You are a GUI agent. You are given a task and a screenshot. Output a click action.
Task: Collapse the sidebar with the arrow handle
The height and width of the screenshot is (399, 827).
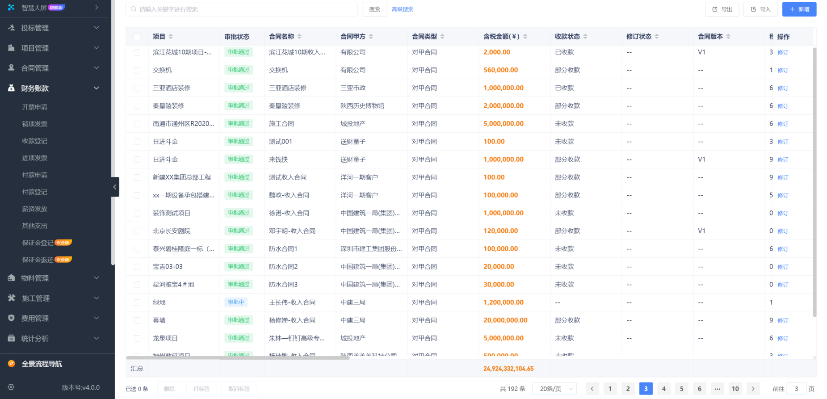coord(115,187)
